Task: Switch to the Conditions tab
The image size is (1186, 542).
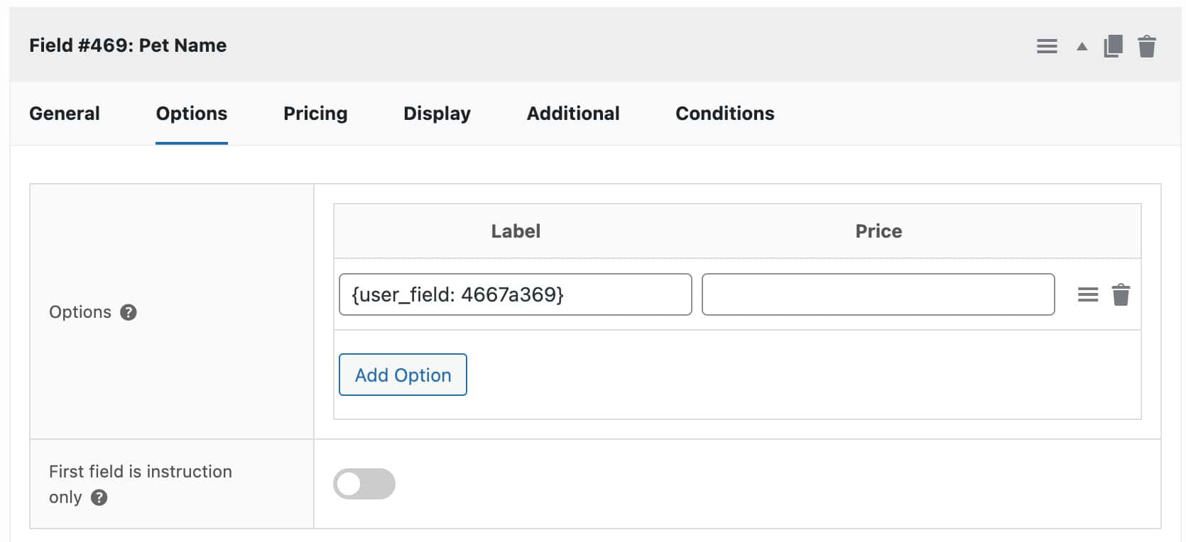Action: [x=724, y=114]
